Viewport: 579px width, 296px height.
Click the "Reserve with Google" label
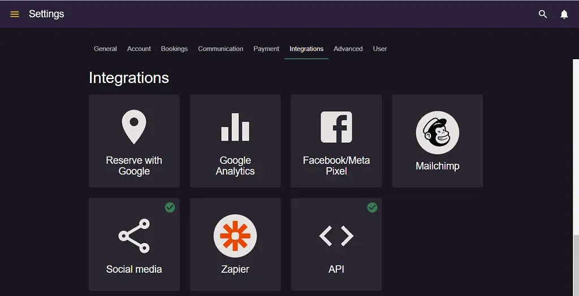(134, 166)
